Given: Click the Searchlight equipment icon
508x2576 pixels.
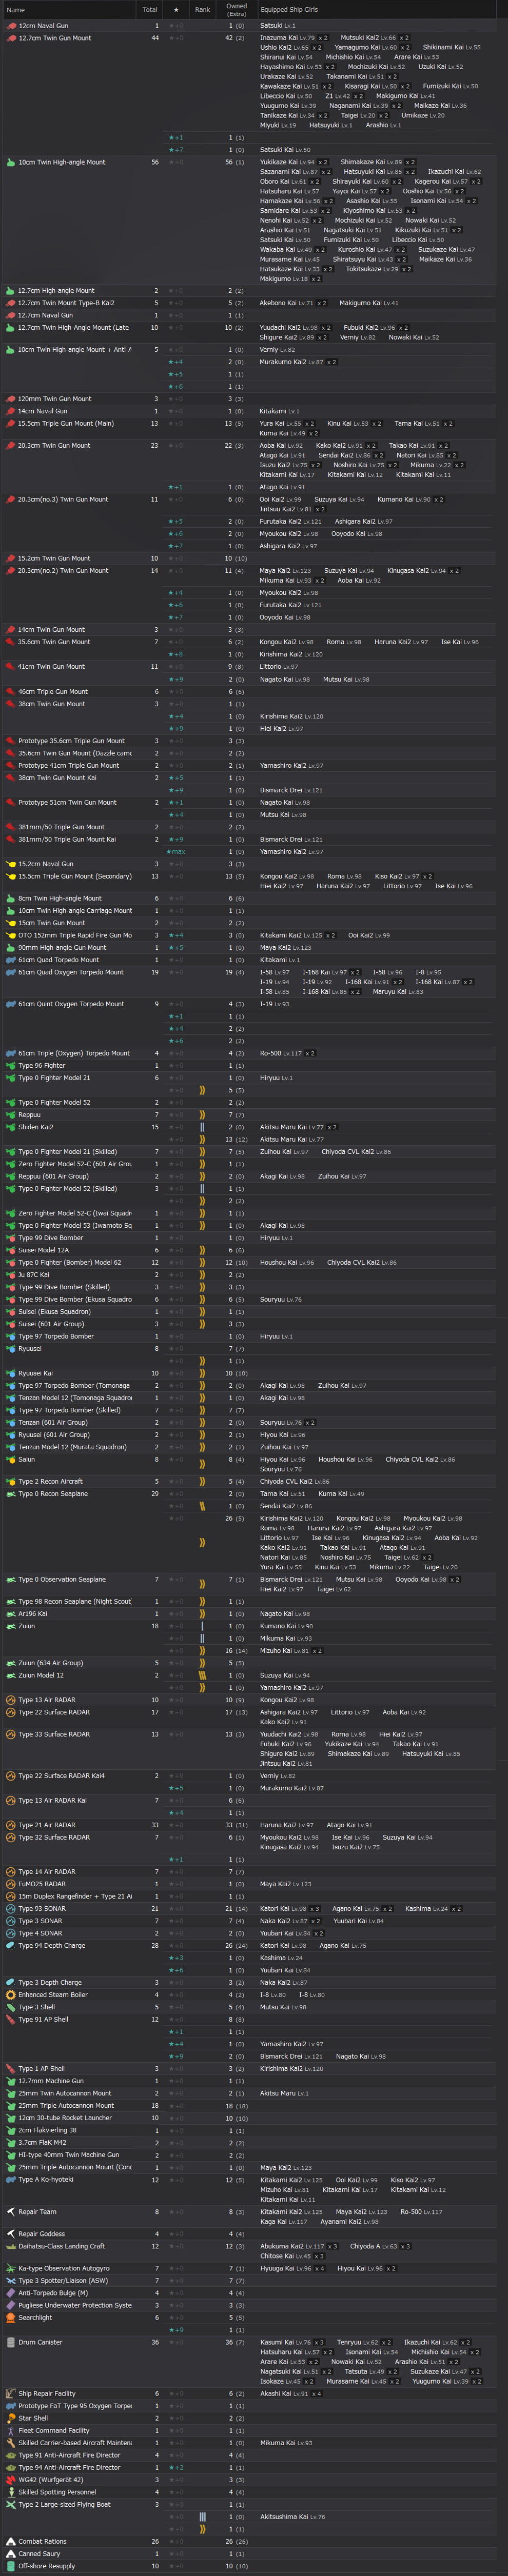Looking at the screenshot, I should click(11, 2317).
